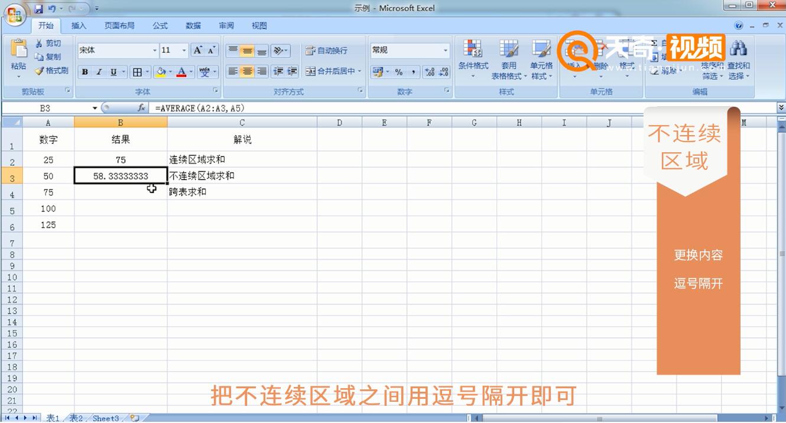Image resolution: width=786 pixels, height=423 pixels.
Task: Activate the Format Painter 格式刷
Action: [51, 71]
